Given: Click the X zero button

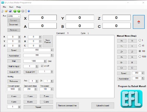Looking at the screenshot, I should pyautogui.click(x=14, y=96).
